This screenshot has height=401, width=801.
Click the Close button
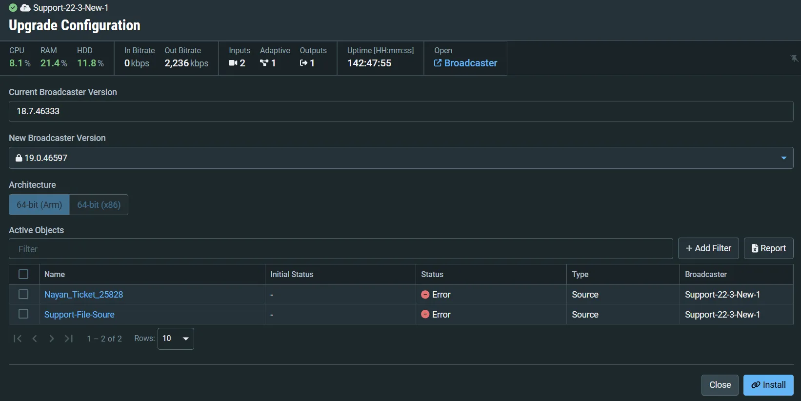tap(720, 385)
